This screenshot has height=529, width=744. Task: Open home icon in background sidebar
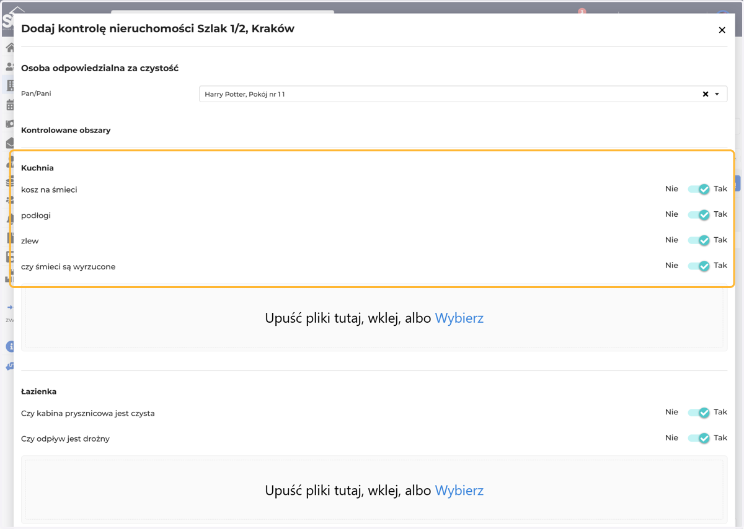point(10,48)
